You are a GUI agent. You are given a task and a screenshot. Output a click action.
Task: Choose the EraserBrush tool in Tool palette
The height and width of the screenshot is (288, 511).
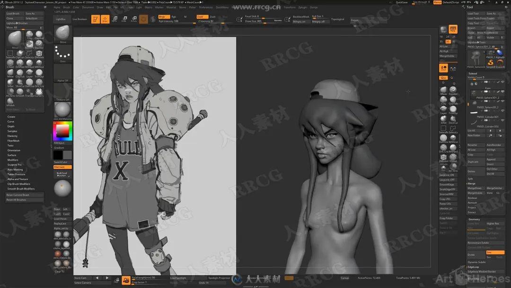pyautogui.click(x=500, y=63)
